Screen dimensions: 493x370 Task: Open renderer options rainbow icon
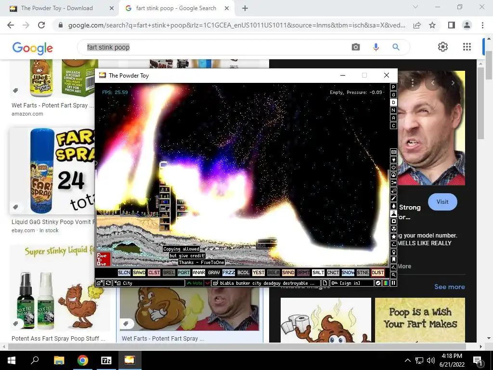[386, 283]
